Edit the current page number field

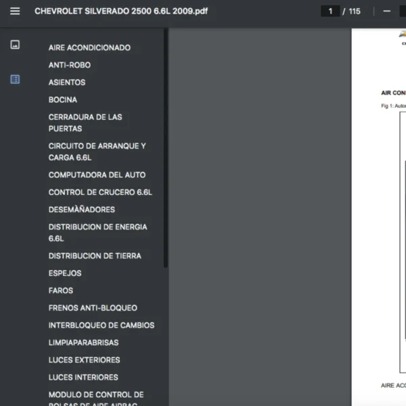(330, 11)
